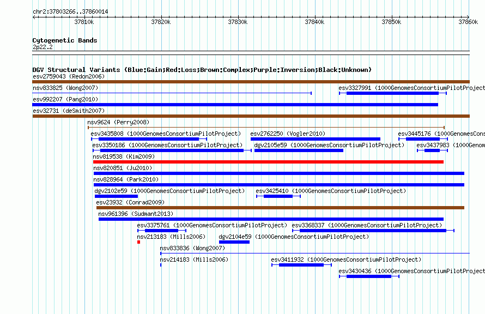Click esv3445176 variant label
Screen dimensions: 485x314
tap(441, 134)
